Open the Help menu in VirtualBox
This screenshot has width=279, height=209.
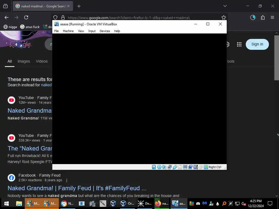[117, 31]
